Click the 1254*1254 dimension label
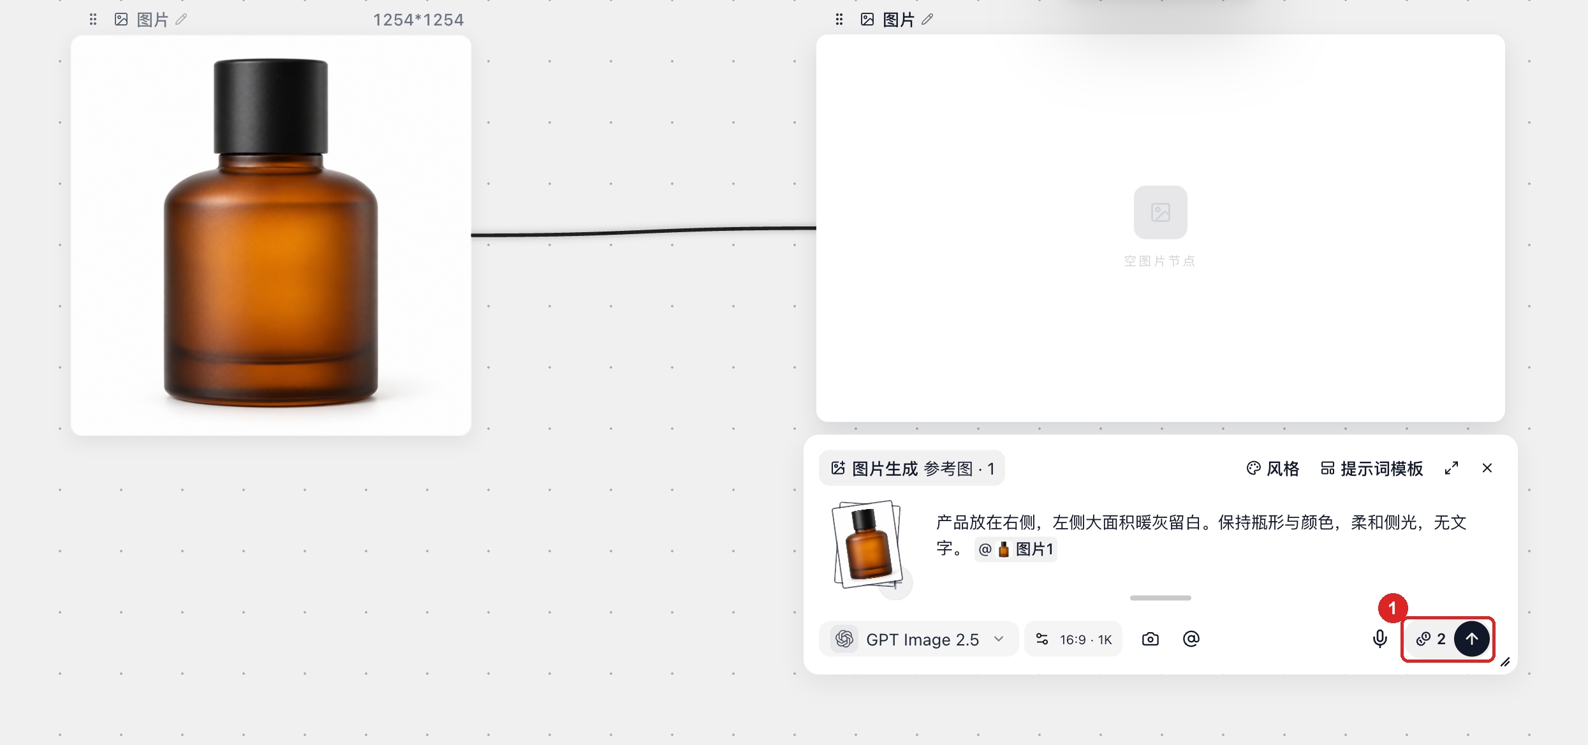Image resolution: width=1588 pixels, height=745 pixels. [418, 20]
